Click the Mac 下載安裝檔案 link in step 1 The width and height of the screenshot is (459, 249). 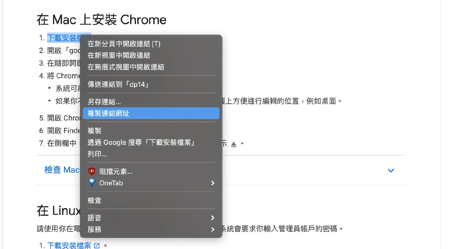coord(63,38)
